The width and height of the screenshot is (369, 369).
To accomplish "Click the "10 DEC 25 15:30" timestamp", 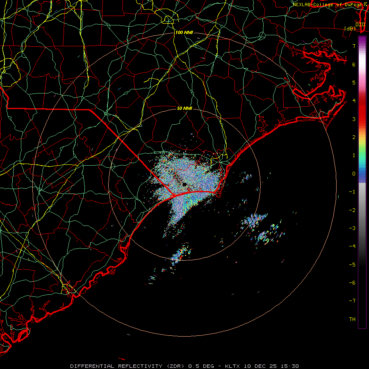I will (271, 366).
